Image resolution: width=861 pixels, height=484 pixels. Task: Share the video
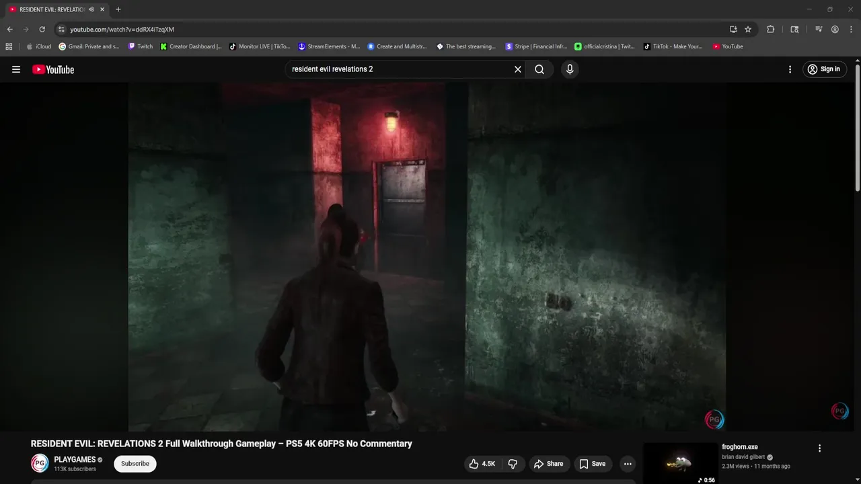[548, 464]
